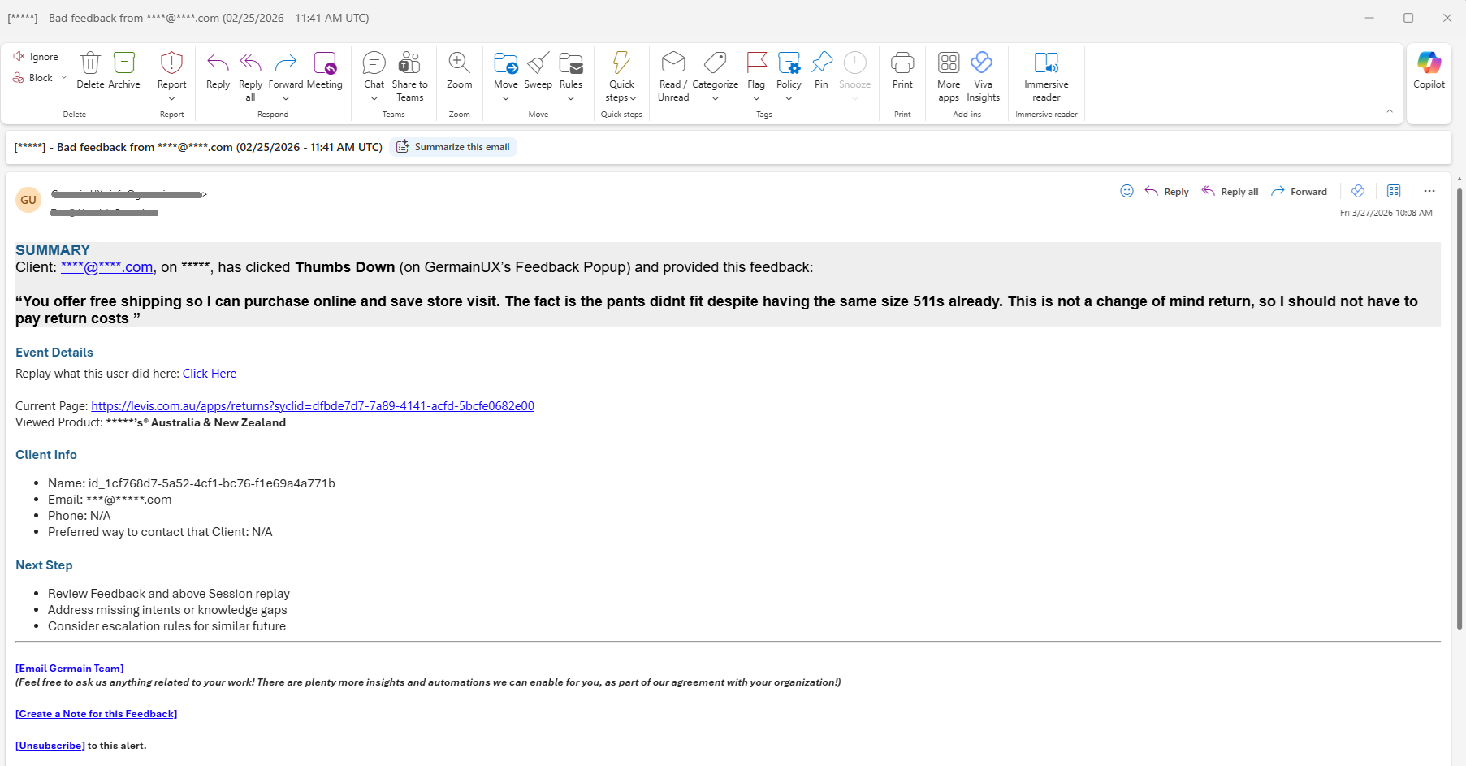Open the message header Viva Insights icon
The width and height of the screenshot is (1466, 766).
click(x=1358, y=191)
